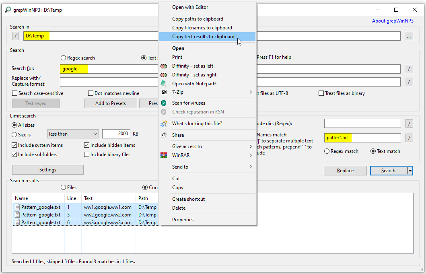426x274 pixels.
Task: Open About grepWinNP3 link
Action: [x=393, y=21]
